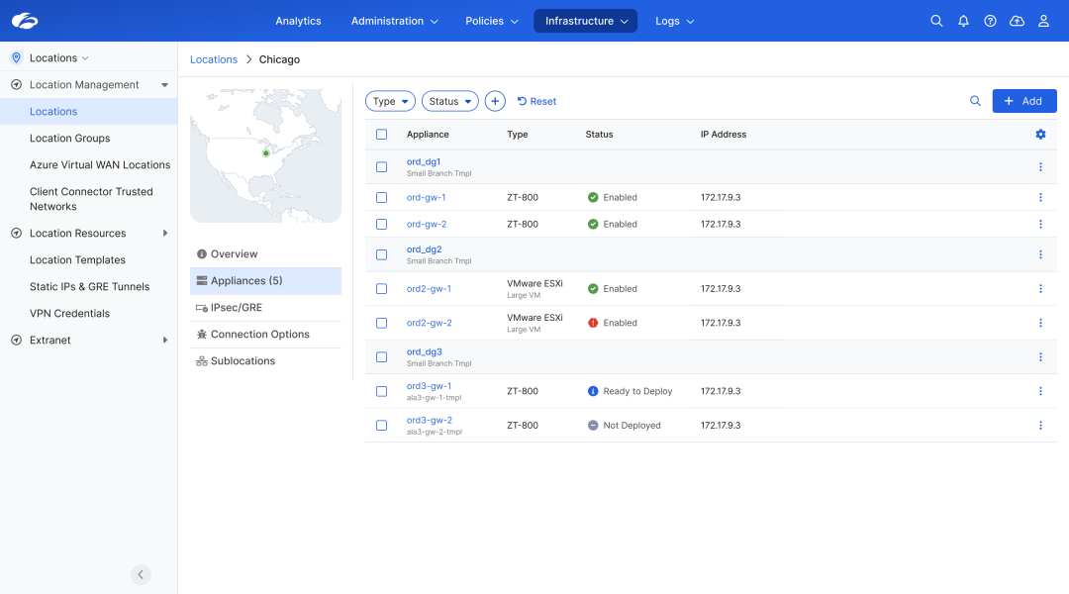Viewport: 1069px width, 594px height.
Task: Check the ord2-gw-2 row checkbox
Action: 381,323
